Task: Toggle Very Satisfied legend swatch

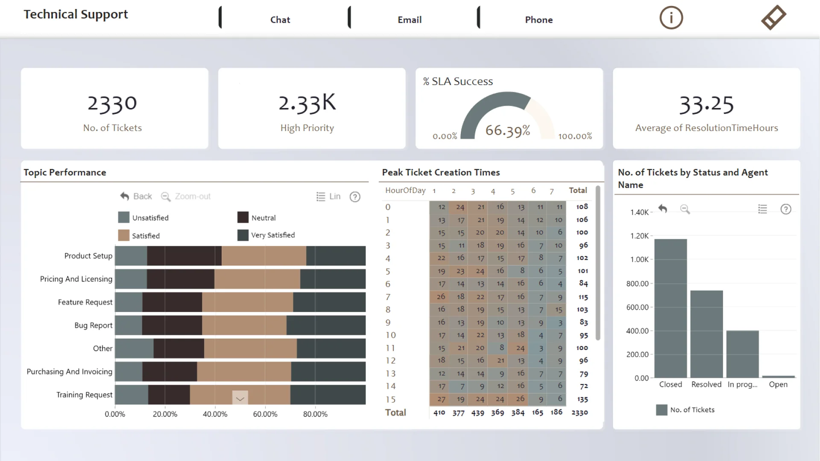Action: point(243,235)
